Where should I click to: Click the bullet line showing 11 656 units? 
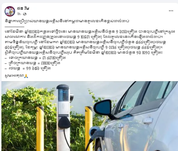(28, 68)
